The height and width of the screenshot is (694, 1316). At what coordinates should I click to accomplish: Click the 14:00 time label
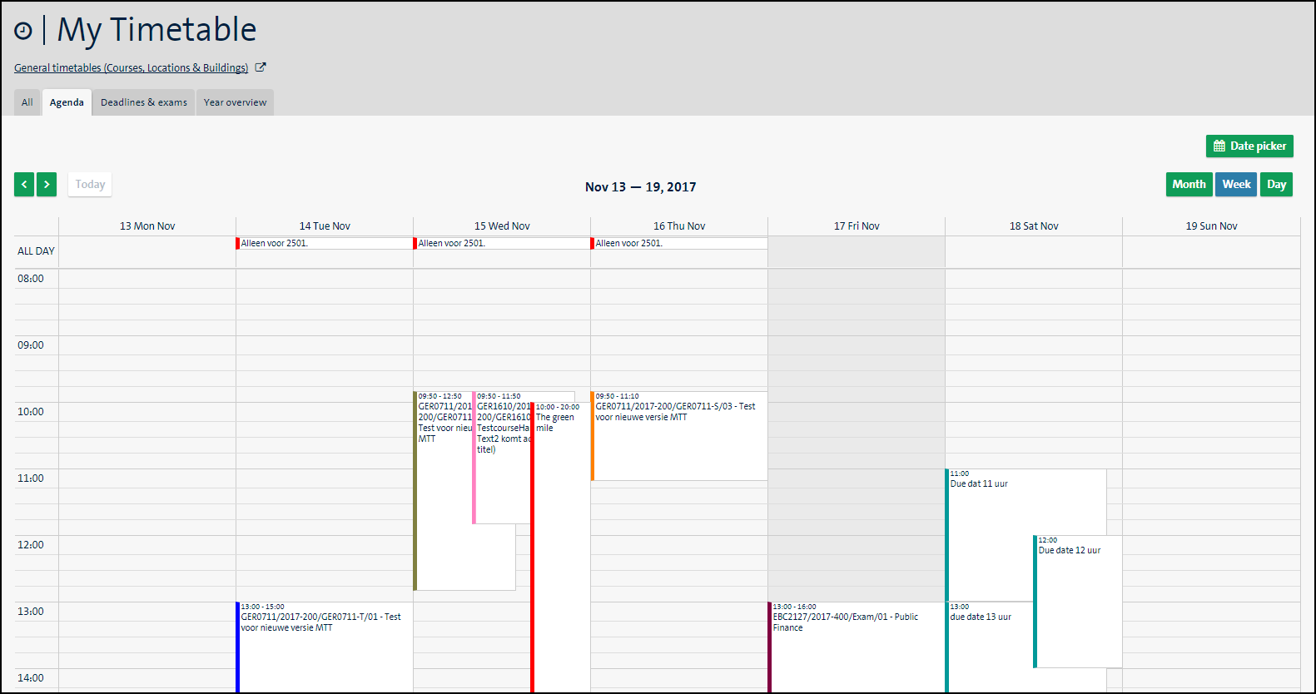pyautogui.click(x=31, y=678)
